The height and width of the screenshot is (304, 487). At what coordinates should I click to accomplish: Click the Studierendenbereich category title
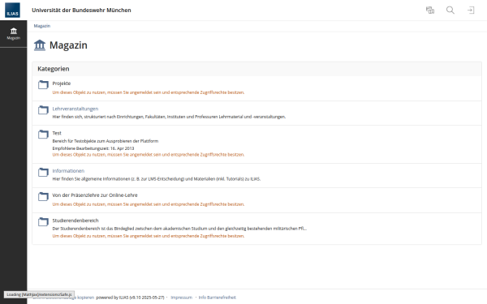(x=75, y=221)
